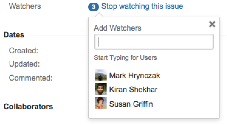
Task: Click the divider line beside Collaborators heading
Action: (71, 107)
